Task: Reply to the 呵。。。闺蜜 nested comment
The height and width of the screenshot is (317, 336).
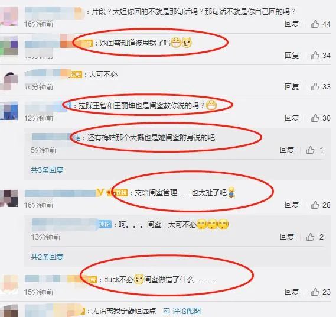Action: point(287,237)
